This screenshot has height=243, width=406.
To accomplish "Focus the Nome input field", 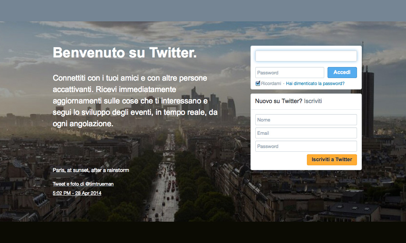I will [x=306, y=120].
